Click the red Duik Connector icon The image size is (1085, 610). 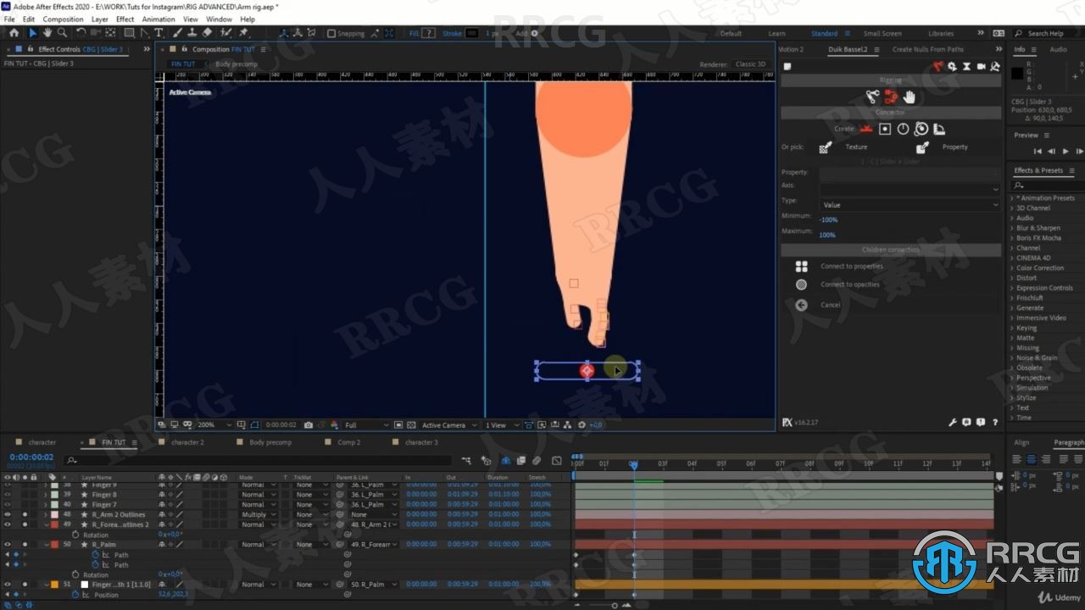[890, 97]
